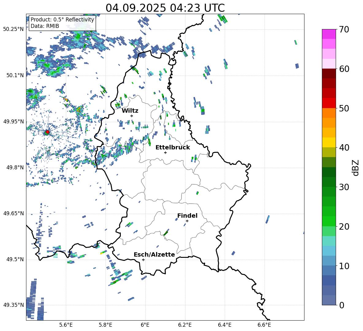Click the colorbar tick label 60
Viewport: 363px width, 331px height.
pos(344,69)
